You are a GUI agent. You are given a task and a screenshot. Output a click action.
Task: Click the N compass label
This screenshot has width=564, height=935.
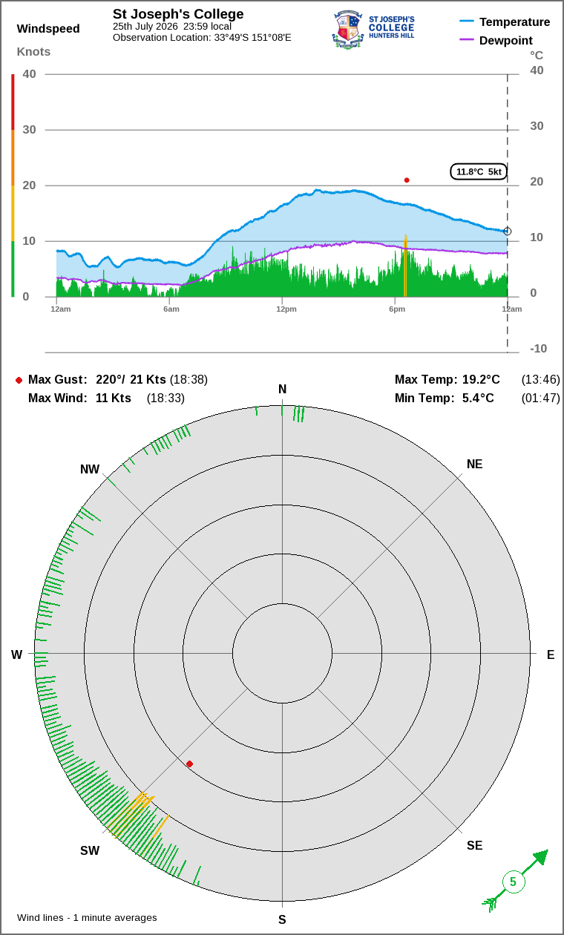click(x=282, y=390)
